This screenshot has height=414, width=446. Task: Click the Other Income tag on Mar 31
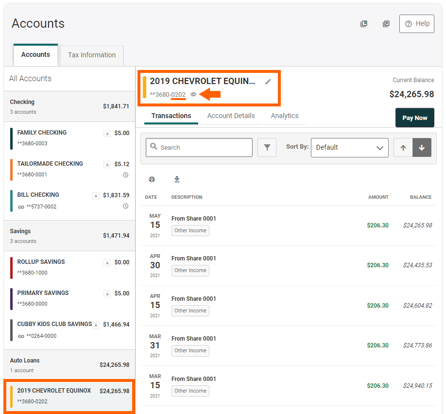190,350
